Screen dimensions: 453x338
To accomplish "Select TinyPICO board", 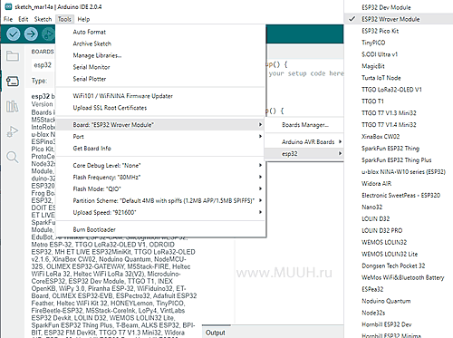I will (399, 43).
